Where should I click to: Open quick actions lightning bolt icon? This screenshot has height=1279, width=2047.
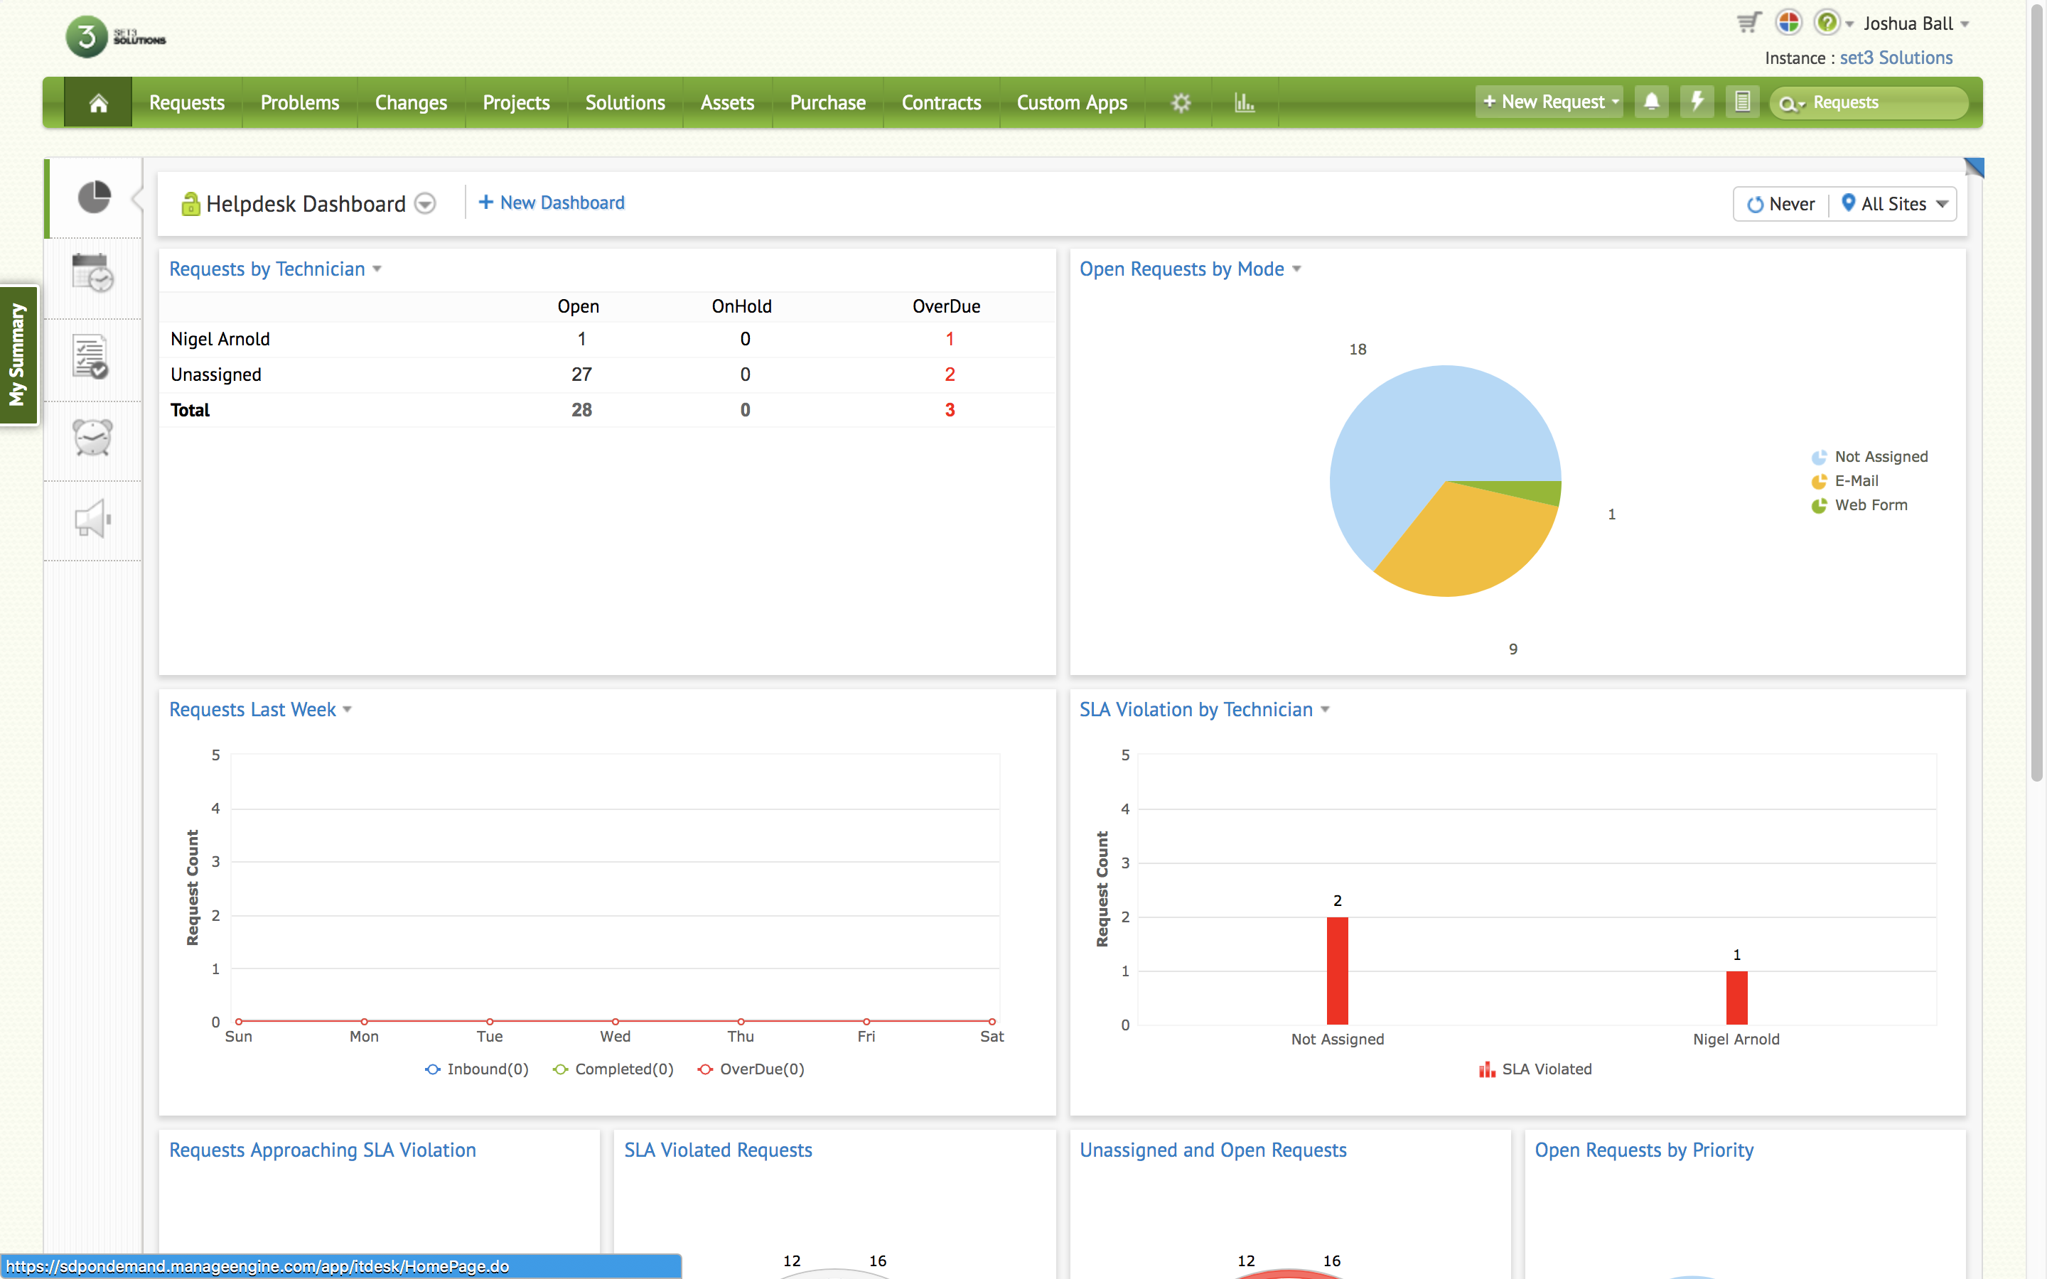pos(1696,102)
